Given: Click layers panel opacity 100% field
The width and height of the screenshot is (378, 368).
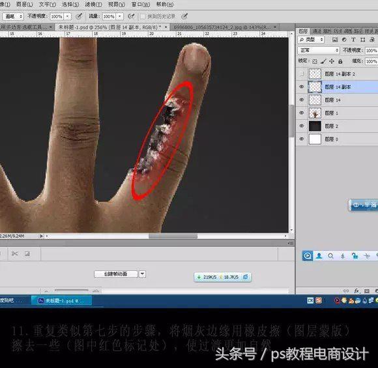Looking at the screenshot, I should tap(371, 50).
